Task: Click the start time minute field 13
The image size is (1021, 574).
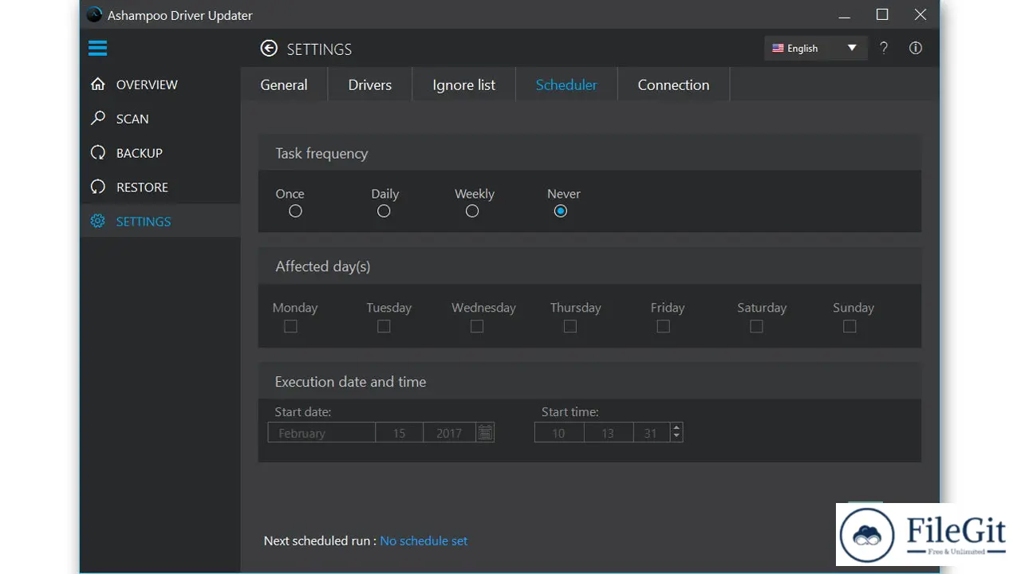Action: click(608, 432)
